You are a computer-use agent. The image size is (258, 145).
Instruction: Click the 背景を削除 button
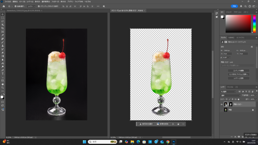coord(162,124)
